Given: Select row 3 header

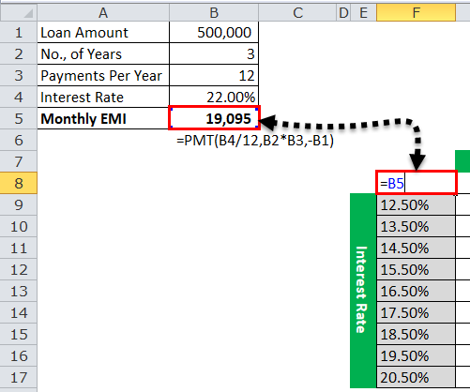Looking at the screenshot, I should click(x=19, y=75).
